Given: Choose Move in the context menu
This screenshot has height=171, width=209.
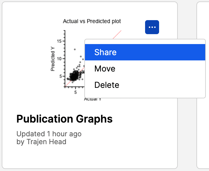Looking at the screenshot, I should pos(145,69).
